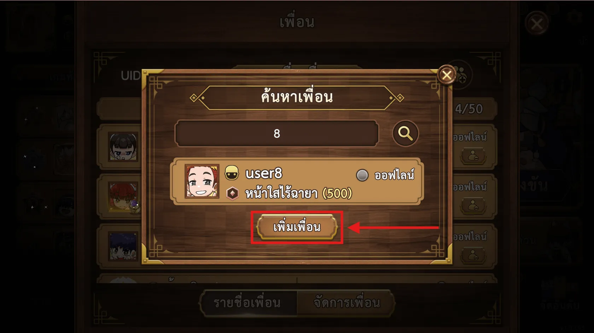The height and width of the screenshot is (333, 594).
Task: Click the magnifying glass search icon
Action: point(406,134)
